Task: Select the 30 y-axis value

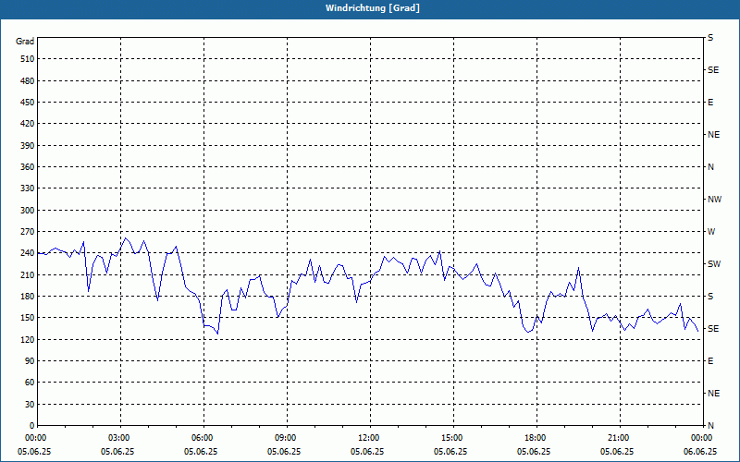Action: (30, 405)
